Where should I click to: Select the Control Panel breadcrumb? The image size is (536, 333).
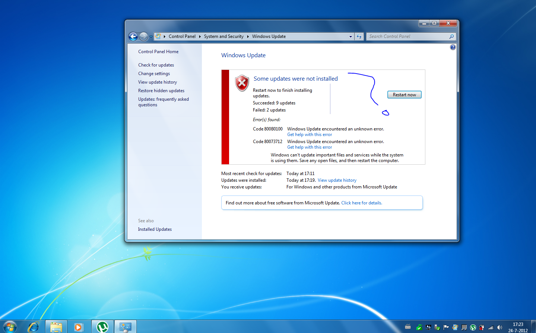182,36
